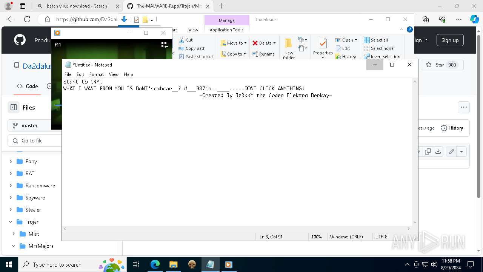Viewport: 483px width, 272px height.
Task: Copy raw file with the copy icon
Action: pos(428,151)
